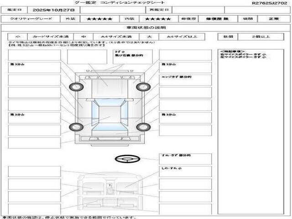
Task: Click the 車両状態の説明 section header
Action: (146, 28)
